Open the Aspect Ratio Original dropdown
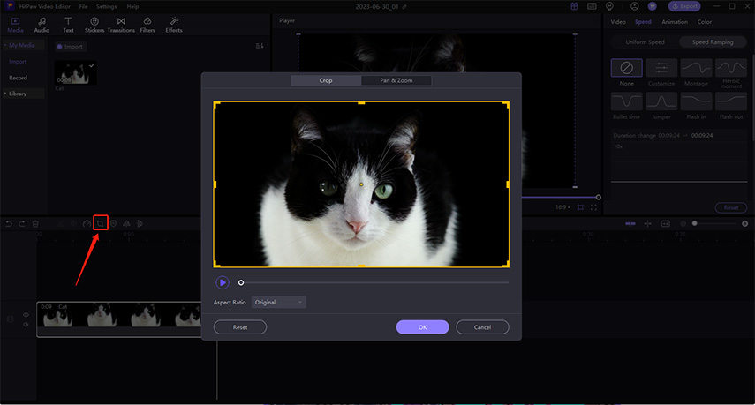Viewport: 755px width, 405px height. pos(279,302)
